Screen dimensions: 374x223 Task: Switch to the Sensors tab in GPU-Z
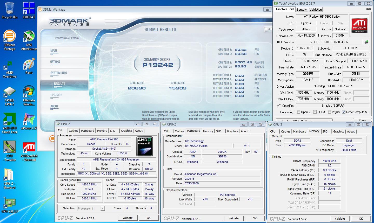302,9
